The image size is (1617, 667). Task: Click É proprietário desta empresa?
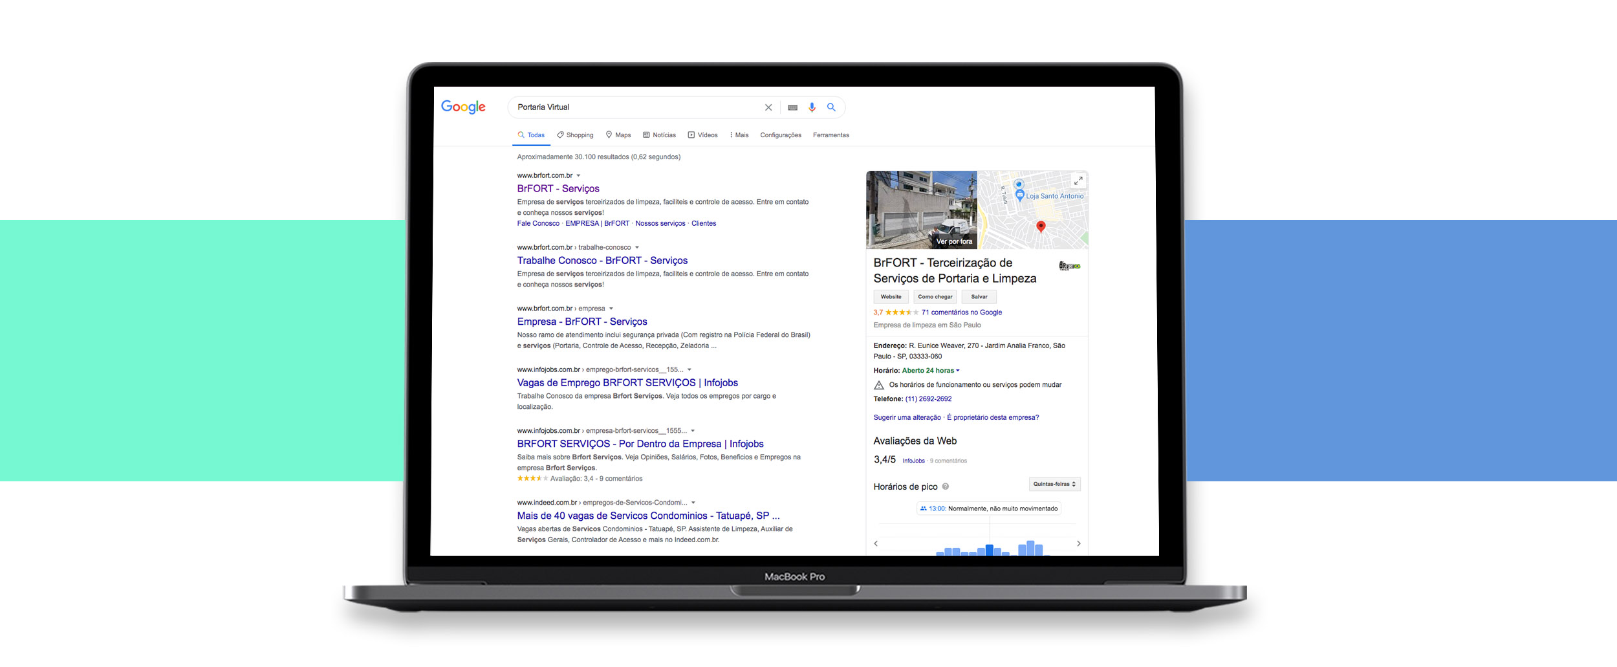pyautogui.click(x=993, y=418)
